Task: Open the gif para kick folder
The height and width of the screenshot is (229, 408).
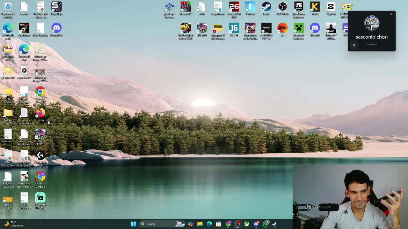Action: [8, 73]
